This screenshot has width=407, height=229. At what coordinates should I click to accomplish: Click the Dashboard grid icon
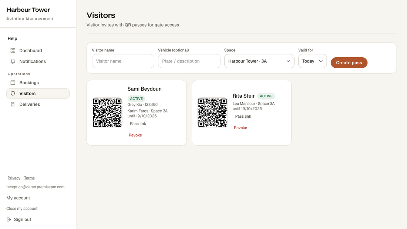(13, 50)
